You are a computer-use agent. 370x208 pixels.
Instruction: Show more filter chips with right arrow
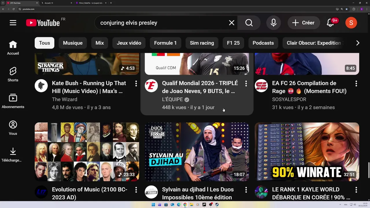pyautogui.click(x=358, y=43)
